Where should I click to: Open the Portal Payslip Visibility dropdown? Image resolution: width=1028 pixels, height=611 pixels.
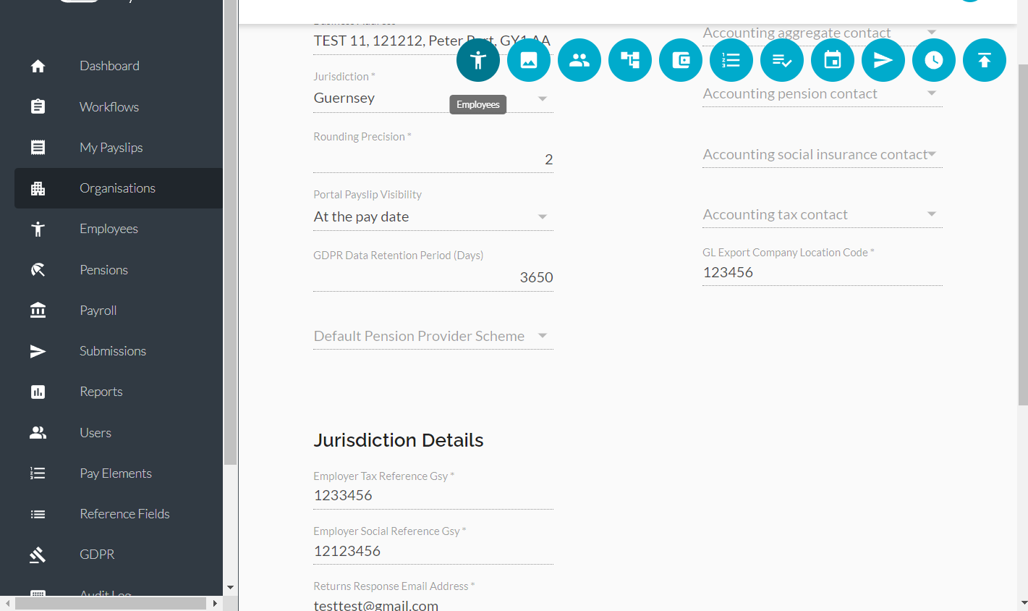[433, 216]
